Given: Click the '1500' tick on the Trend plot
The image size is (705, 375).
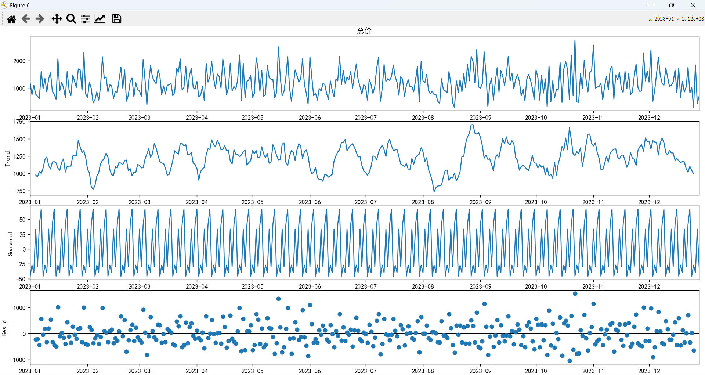Looking at the screenshot, I should click(19, 139).
